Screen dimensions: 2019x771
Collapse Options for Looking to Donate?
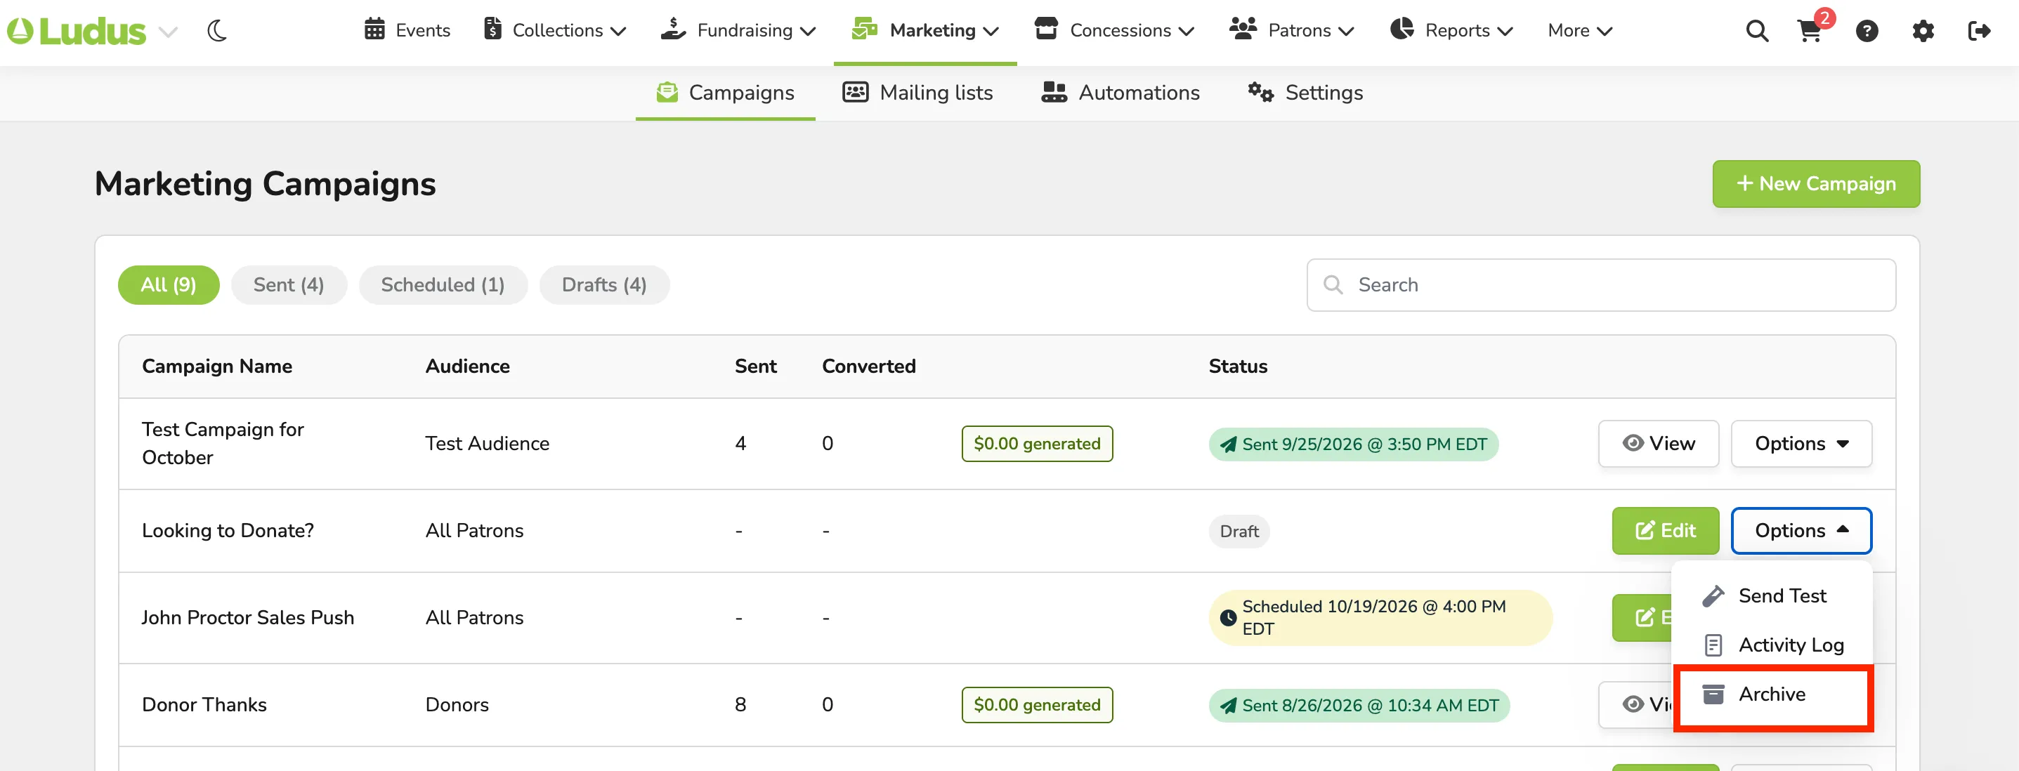(x=1801, y=530)
